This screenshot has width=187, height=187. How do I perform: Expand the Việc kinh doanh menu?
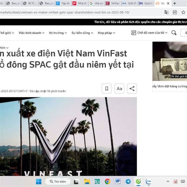[x=31, y=33]
